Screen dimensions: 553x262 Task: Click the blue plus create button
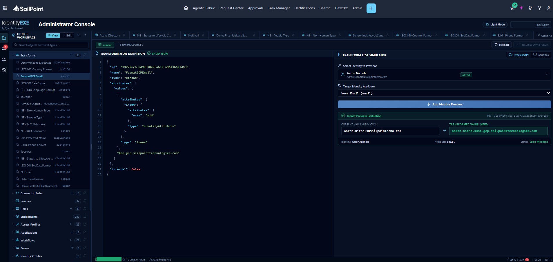(x=371, y=8)
